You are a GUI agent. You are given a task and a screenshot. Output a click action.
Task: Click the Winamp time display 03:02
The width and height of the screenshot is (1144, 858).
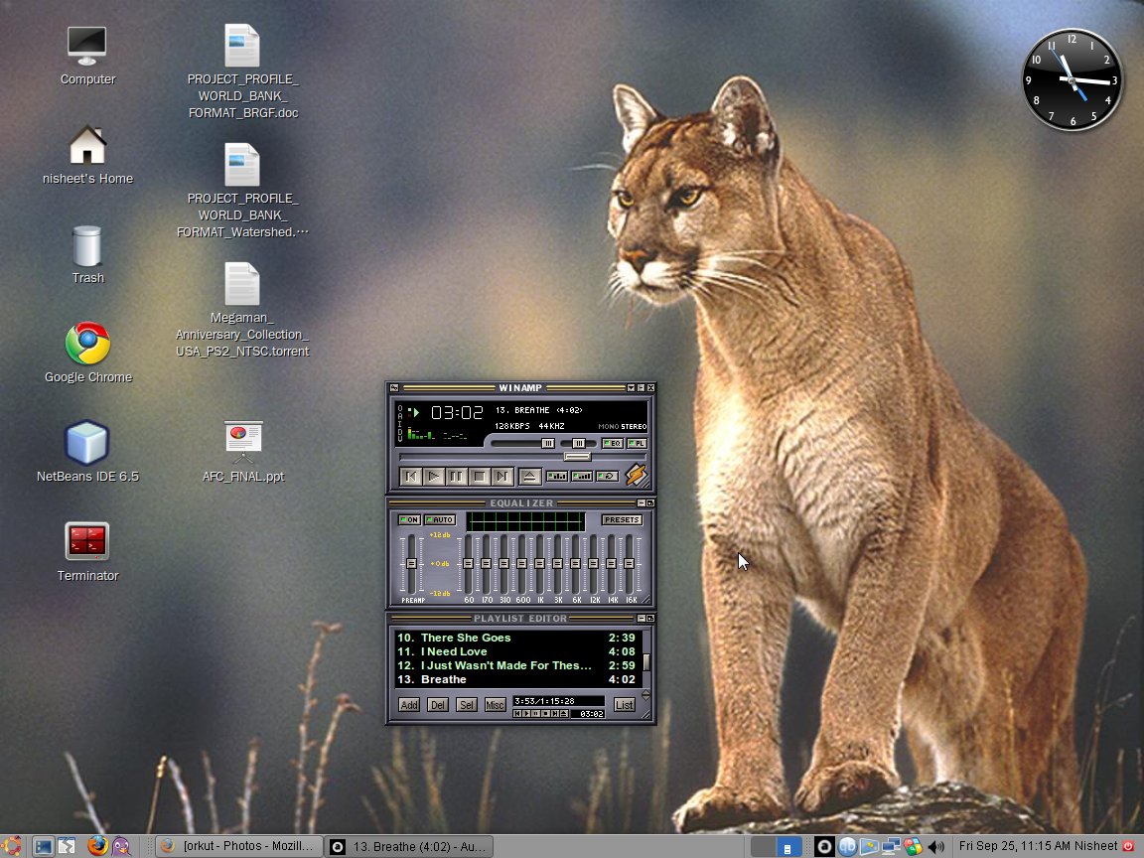(x=457, y=413)
